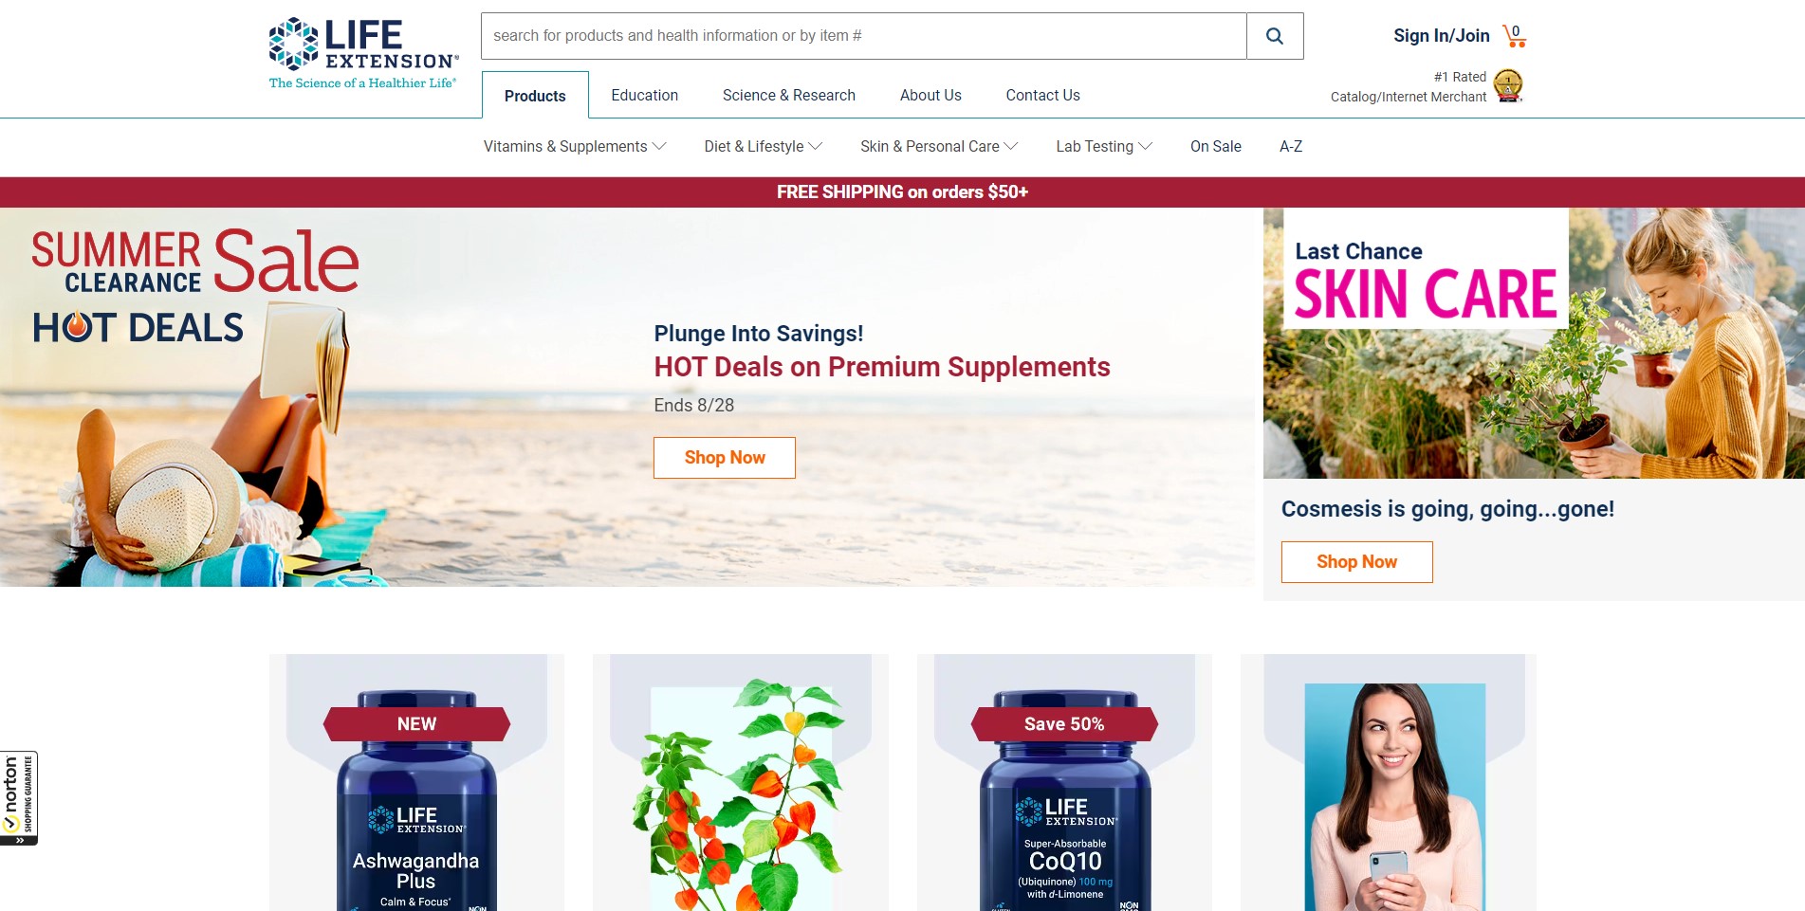The height and width of the screenshot is (911, 1805).
Task: Click Shop Now on HOT Deals banner
Action: click(x=725, y=458)
